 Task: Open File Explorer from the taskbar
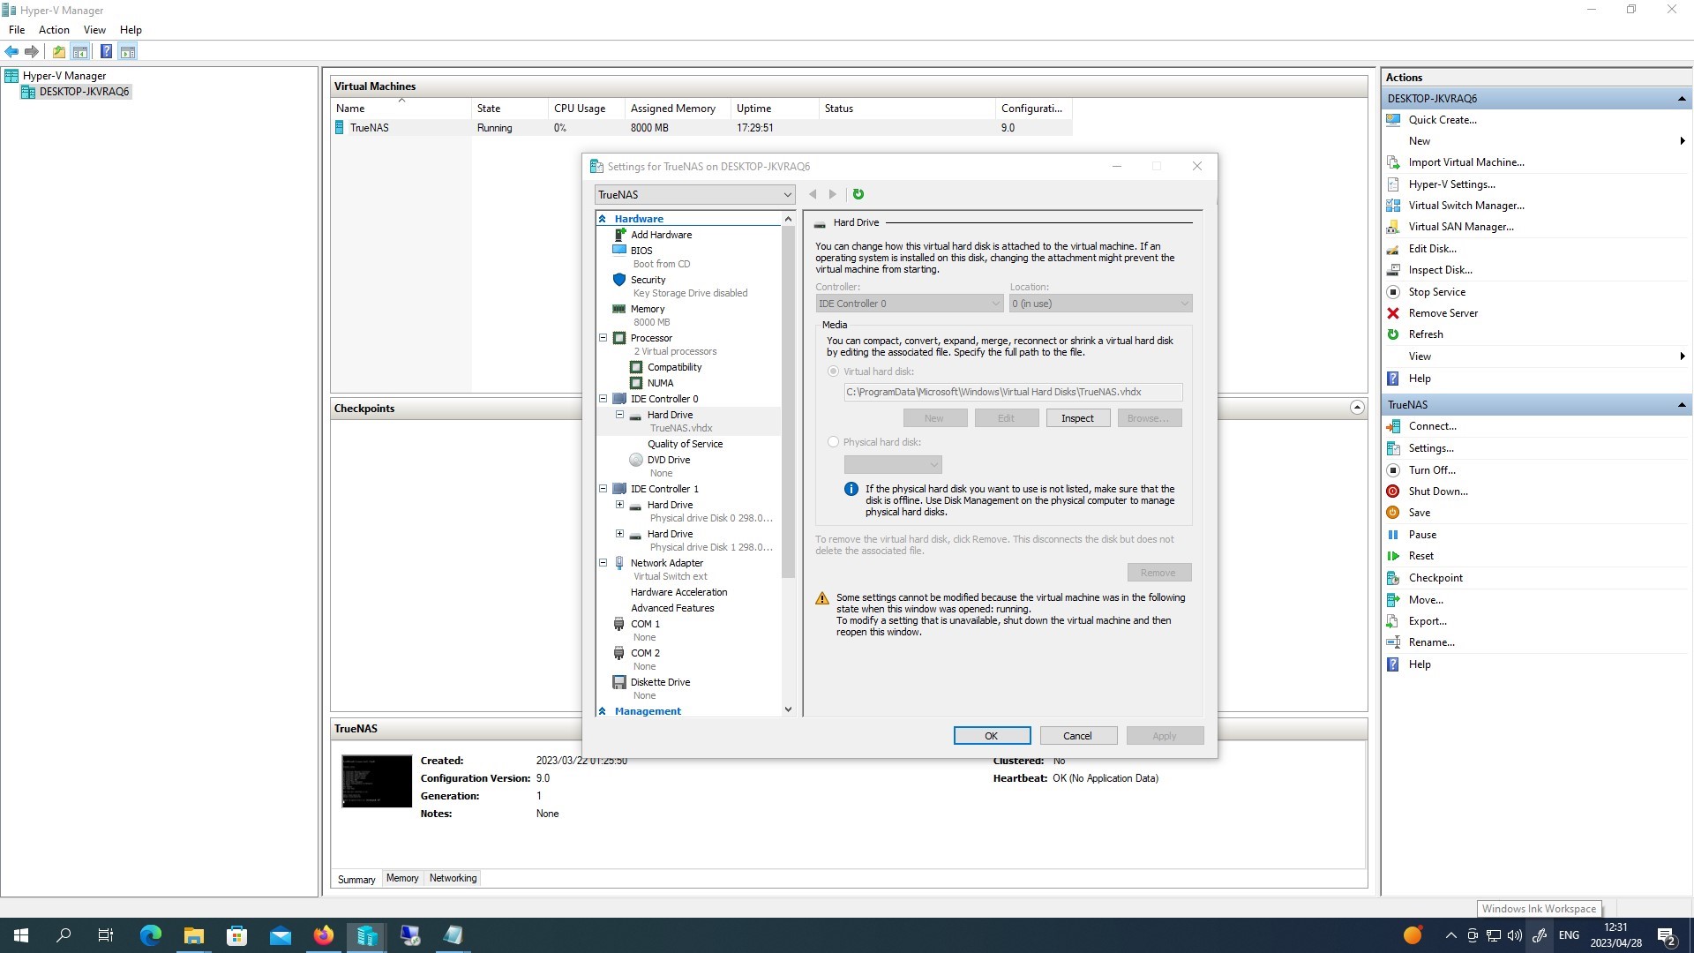point(193,935)
